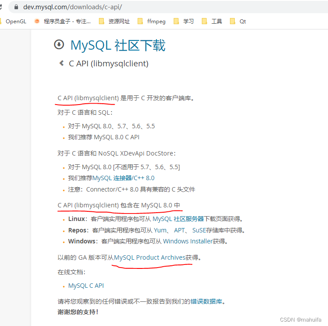Viewport: 328px width, 326px height.
Task: Click the C API (libmysqlclient) subheading
Action: [x=109, y=64]
